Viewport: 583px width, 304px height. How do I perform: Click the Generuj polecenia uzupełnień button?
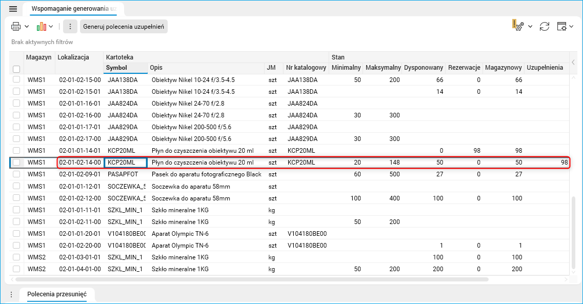coord(124,27)
